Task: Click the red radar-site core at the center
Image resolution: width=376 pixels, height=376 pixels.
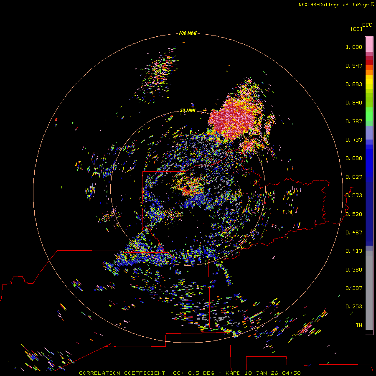Action: click(x=187, y=191)
